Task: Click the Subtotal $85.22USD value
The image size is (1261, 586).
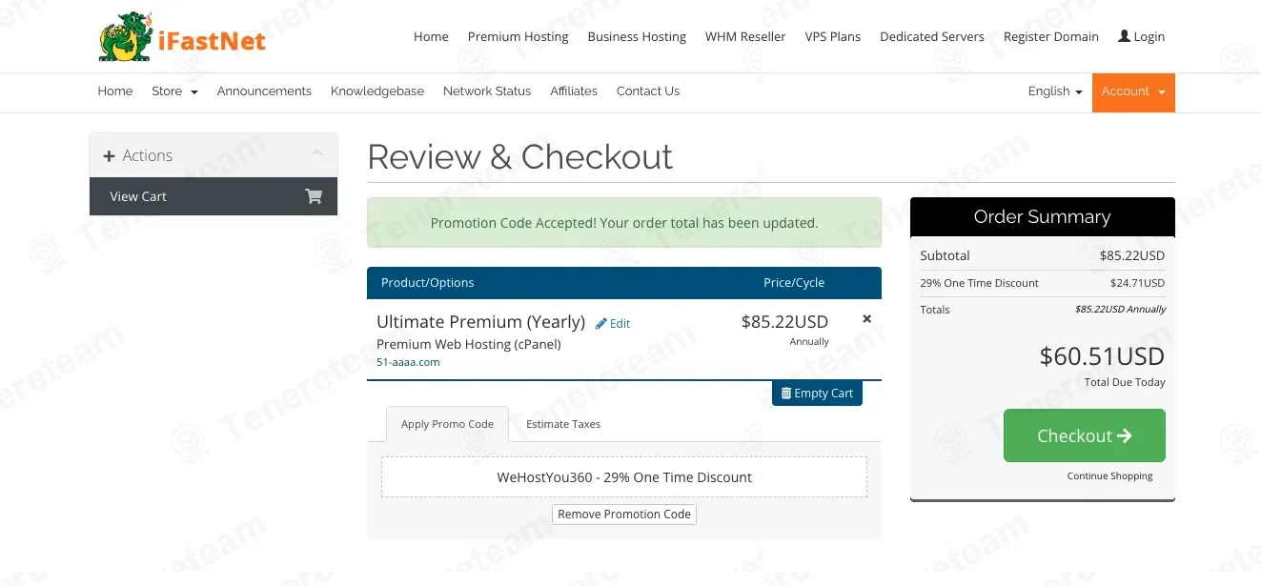Action: click(x=1132, y=256)
